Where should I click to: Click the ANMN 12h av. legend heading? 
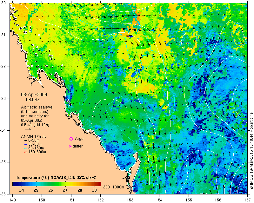pyautogui.click(x=34, y=137)
